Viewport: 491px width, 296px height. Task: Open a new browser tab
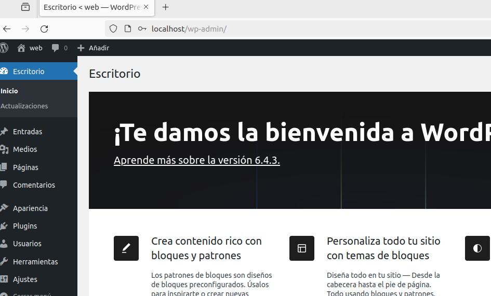point(166,7)
